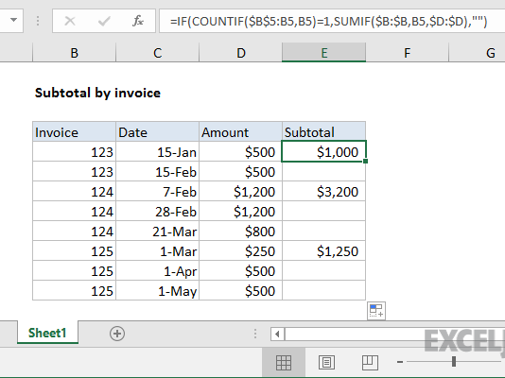Switch to Page Break Preview
The height and width of the screenshot is (378, 505).
[370, 363]
